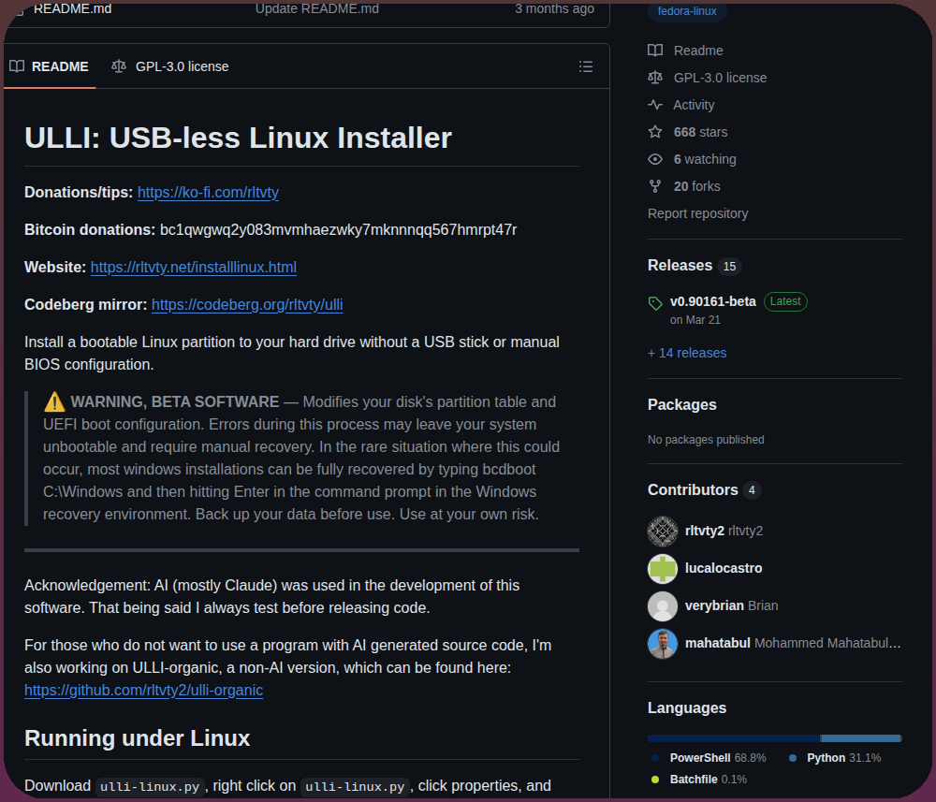Click the eye icon next to 6 watching
The width and height of the screenshot is (936, 802).
(655, 159)
